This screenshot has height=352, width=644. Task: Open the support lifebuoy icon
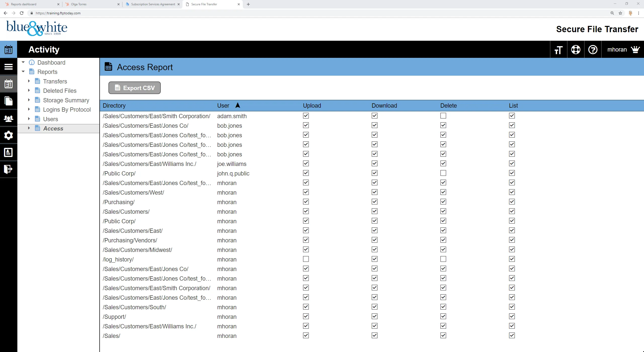pyautogui.click(x=576, y=50)
